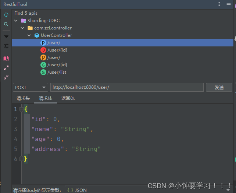Switch to the 返回体 tab
Image resolution: width=236 pixels, height=193 pixels.
(x=68, y=98)
